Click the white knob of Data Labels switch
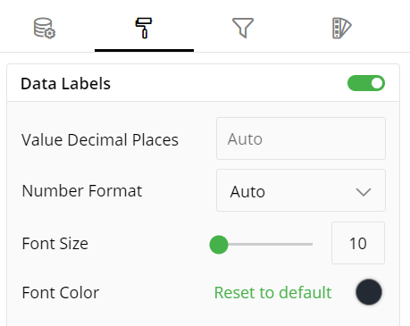Viewport: 410px width, 326px height. pyautogui.click(x=377, y=83)
